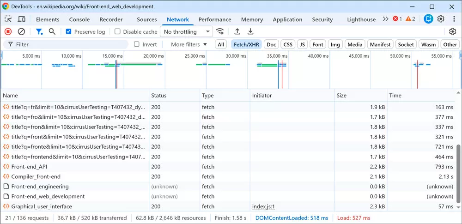
Task: Enable the Disable cache checkbox
Action: (x=117, y=31)
